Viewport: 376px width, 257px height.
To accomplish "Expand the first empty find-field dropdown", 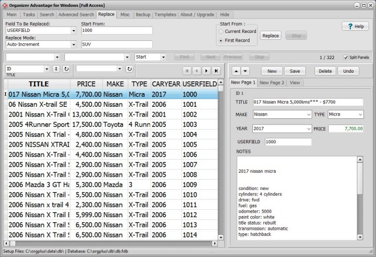I will coord(57,57).
